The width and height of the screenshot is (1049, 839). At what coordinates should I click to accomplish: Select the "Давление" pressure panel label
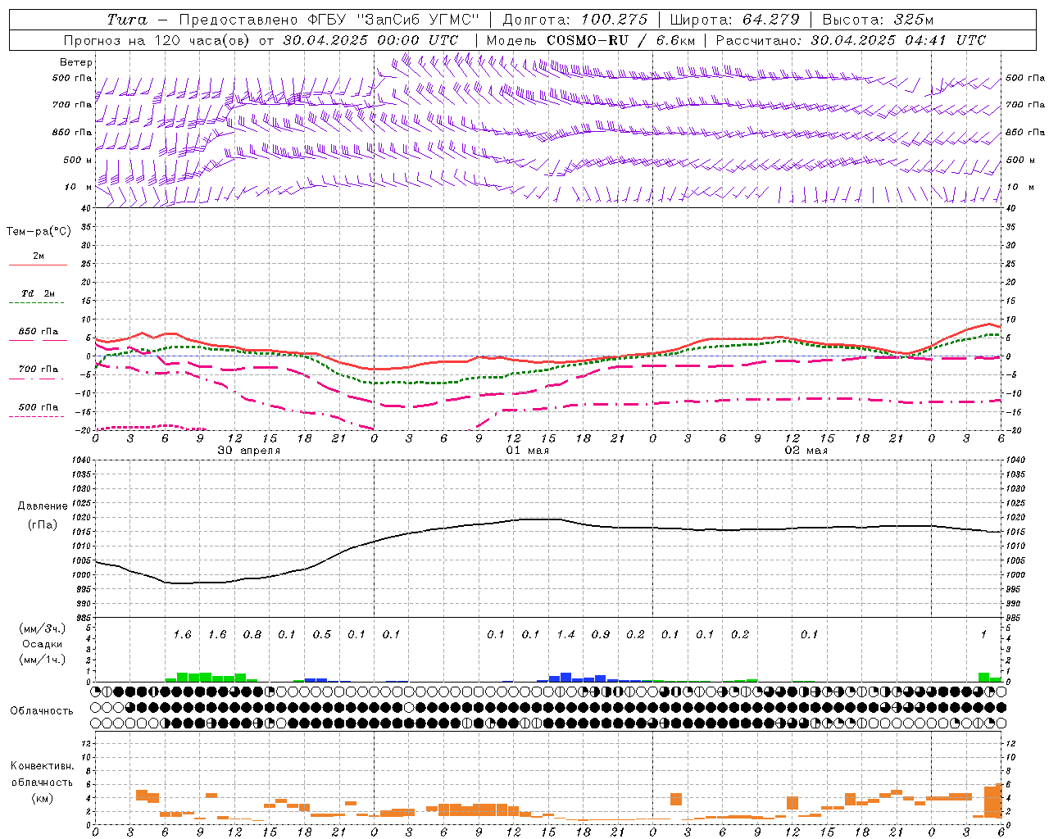(x=43, y=506)
